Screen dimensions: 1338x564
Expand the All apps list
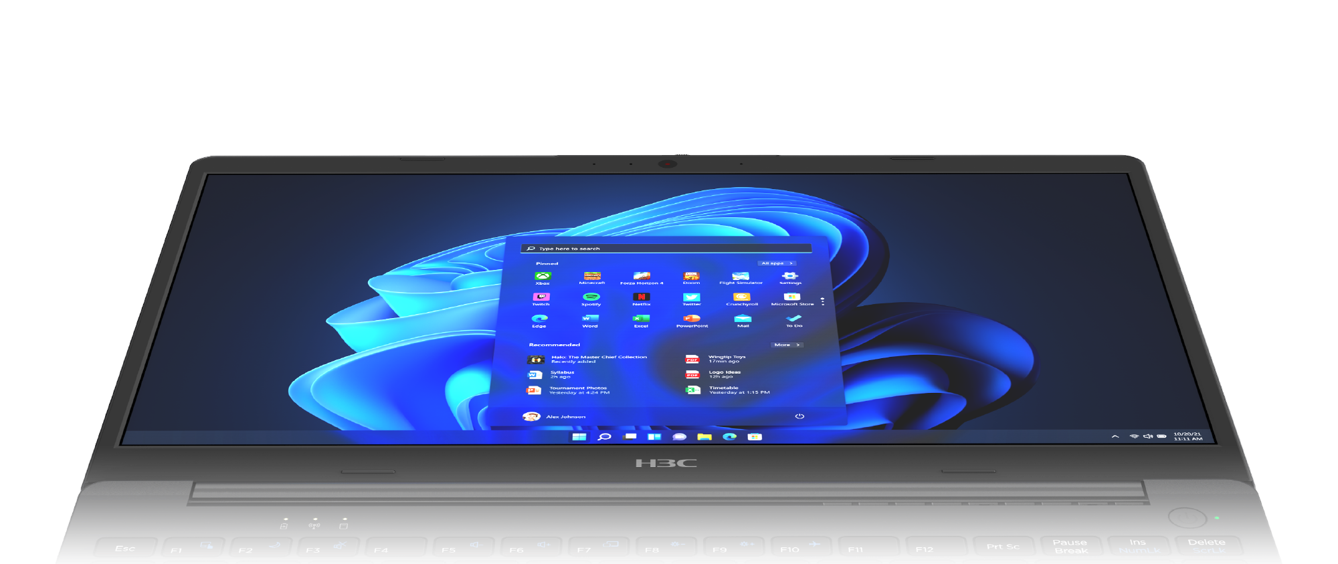tap(776, 263)
